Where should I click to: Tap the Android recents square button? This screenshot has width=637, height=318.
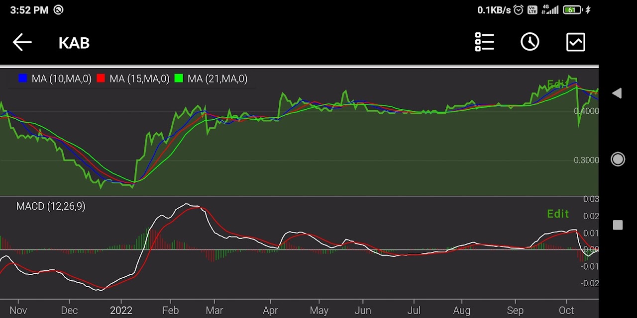click(x=618, y=225)
